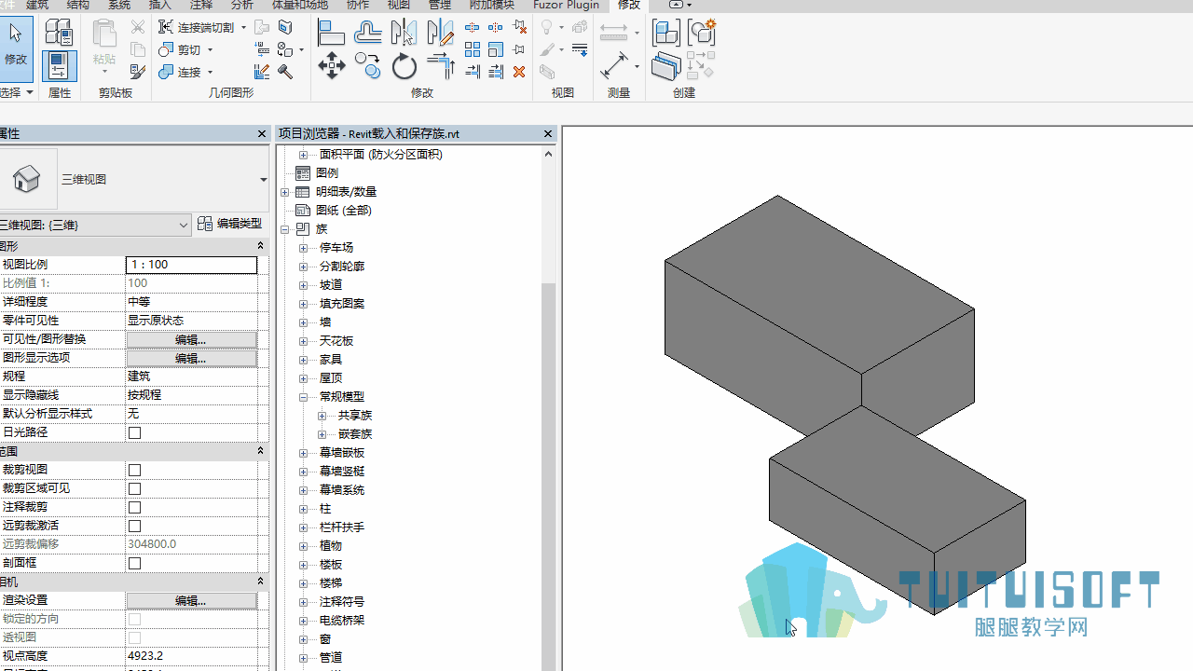Image resolution: width=1193 pixels, height=671 pixels.
Task: Open the 注释 ribbon tab
Action: tap(201, 5)
